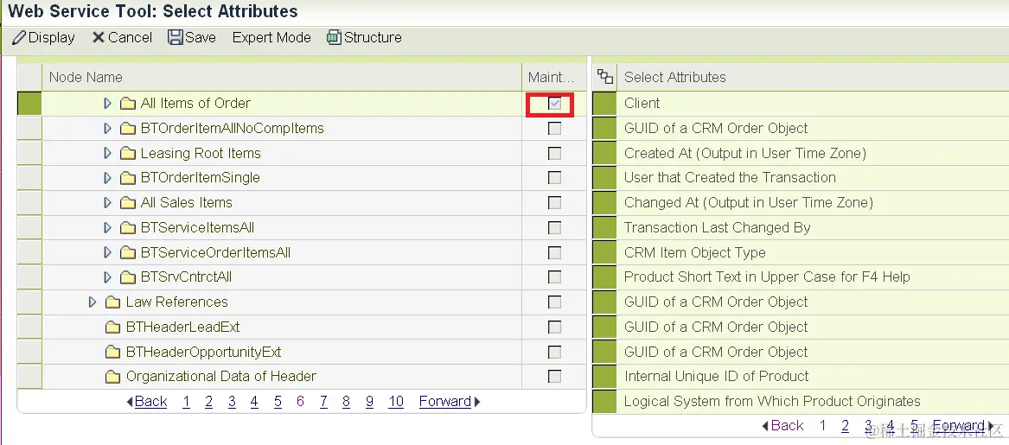Select 'Created At (Output in User Time Zone)' attribute
The image size is (1009, 445).
[x=745, y=153]
